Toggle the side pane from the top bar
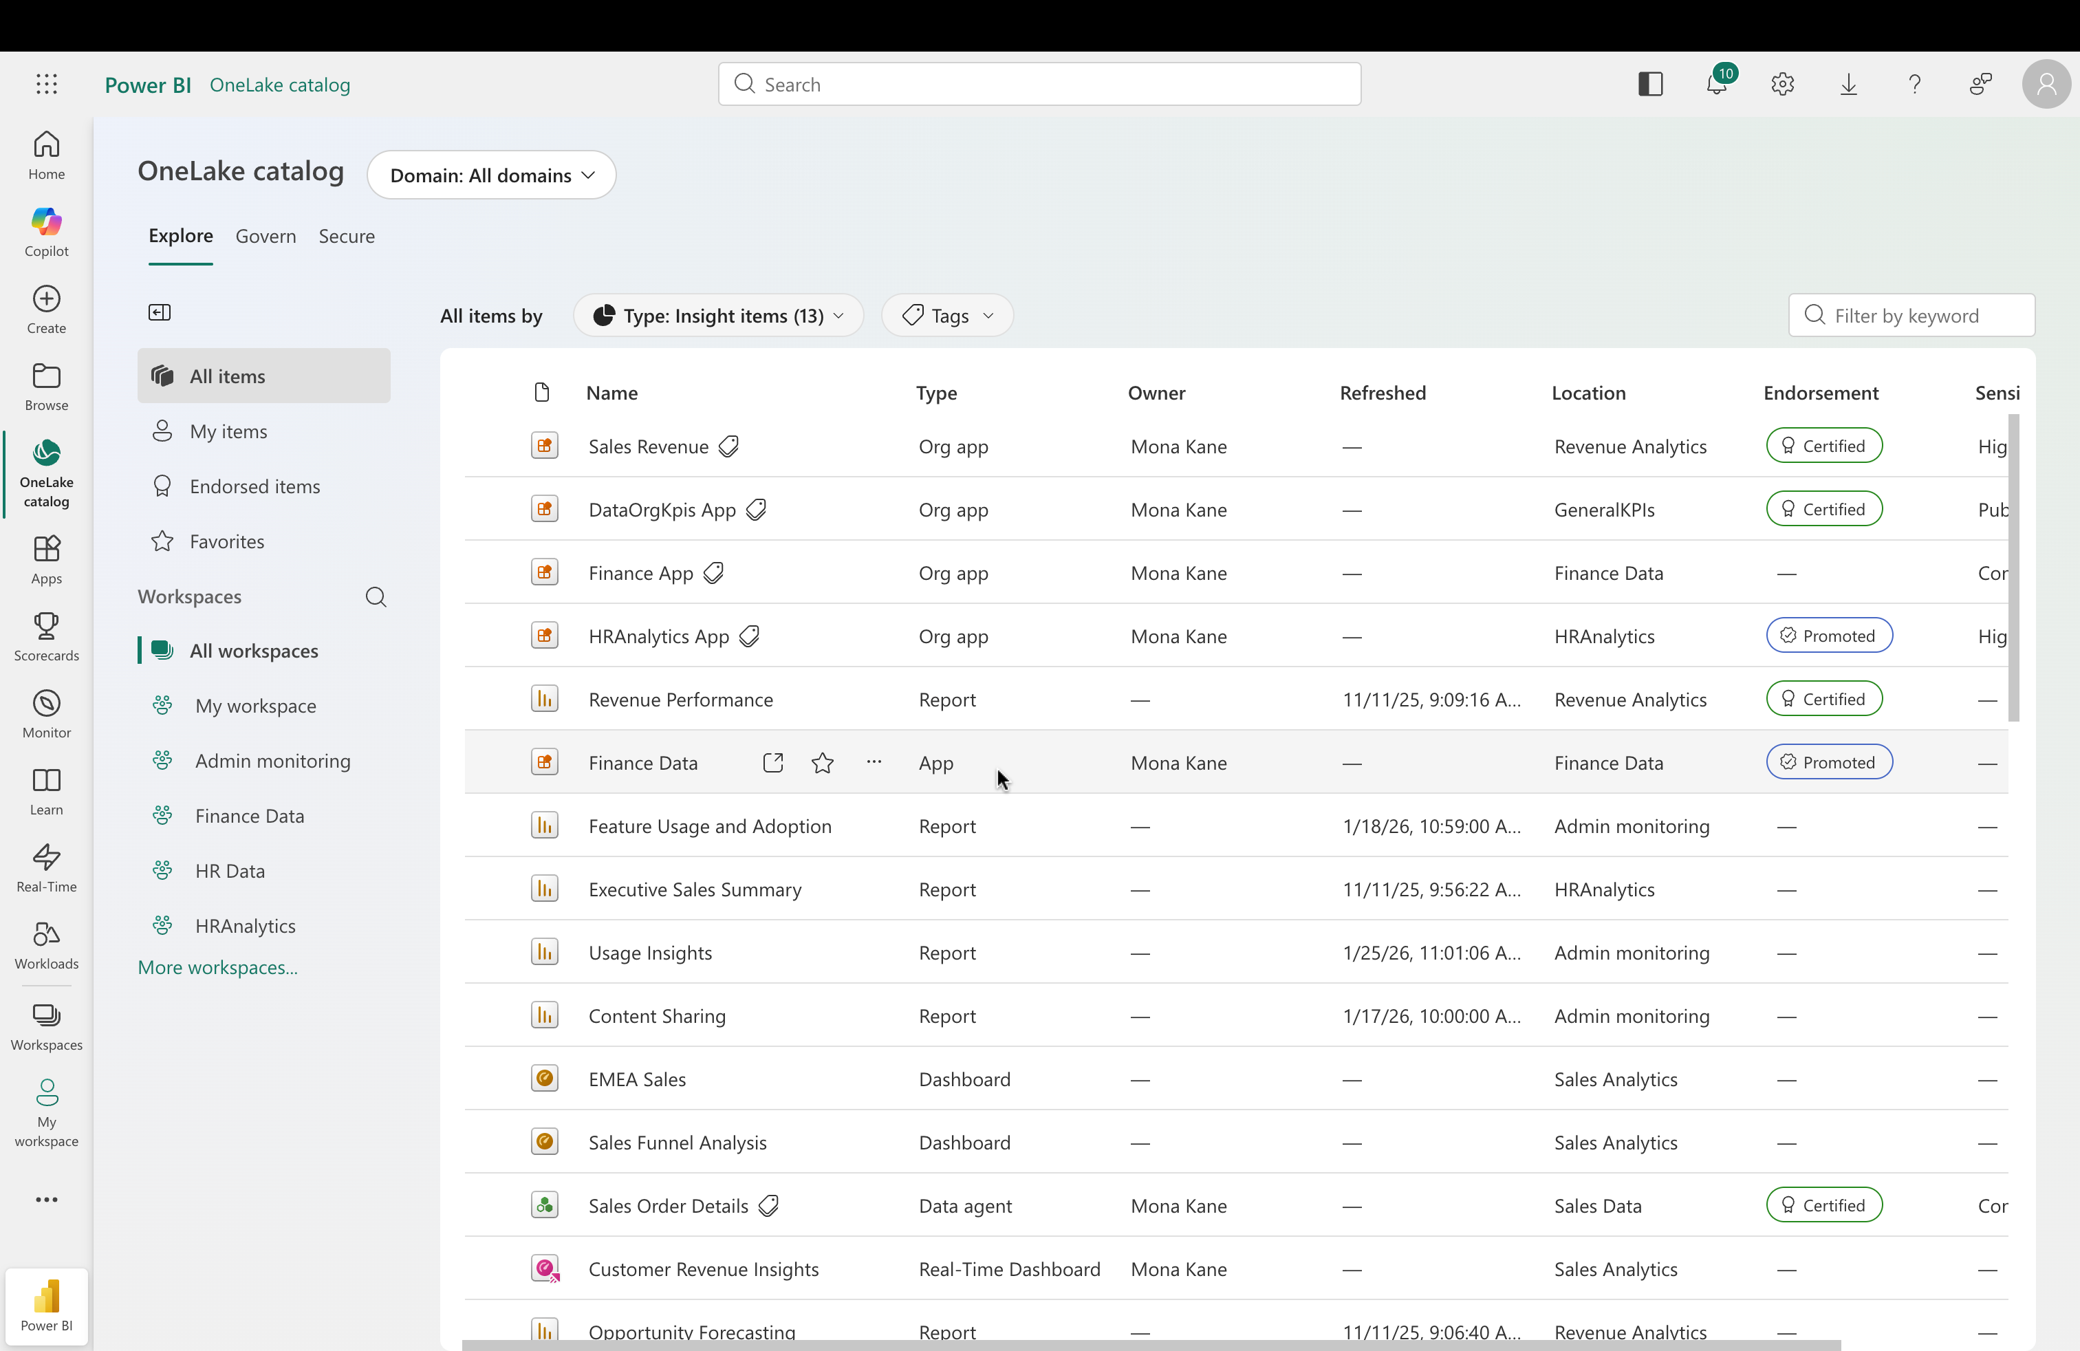 (x=1651, y=84)
